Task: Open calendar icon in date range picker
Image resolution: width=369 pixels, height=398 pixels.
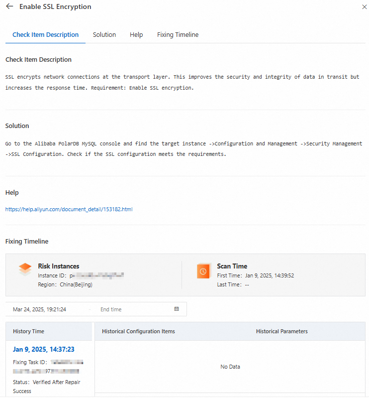Action: (x=177, y=309)
